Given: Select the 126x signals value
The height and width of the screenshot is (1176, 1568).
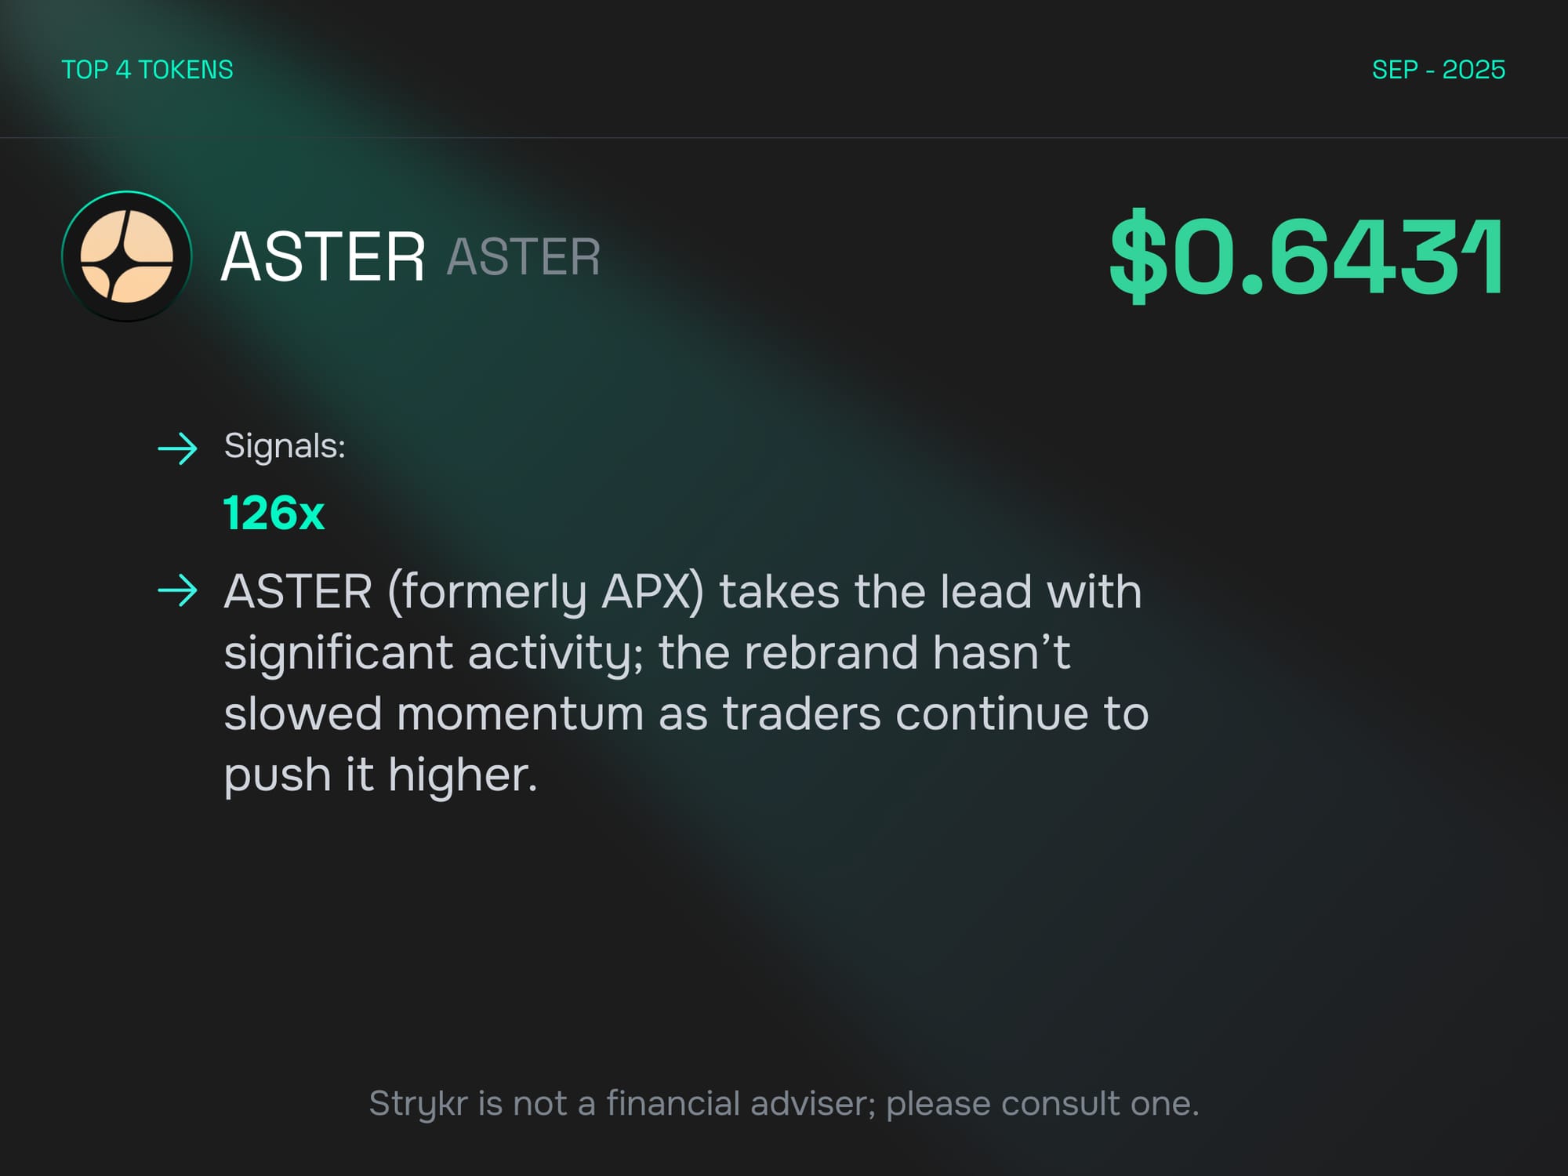Looking at the screenshot, I should pyautogui.click(x=274, y=514).
